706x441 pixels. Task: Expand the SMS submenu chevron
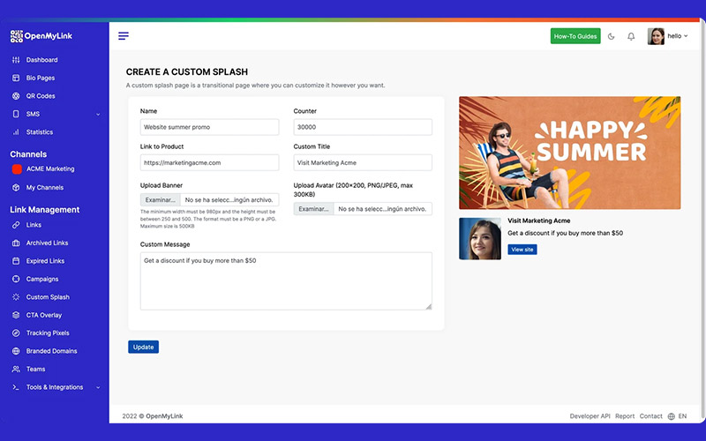[x=98, y=115]
